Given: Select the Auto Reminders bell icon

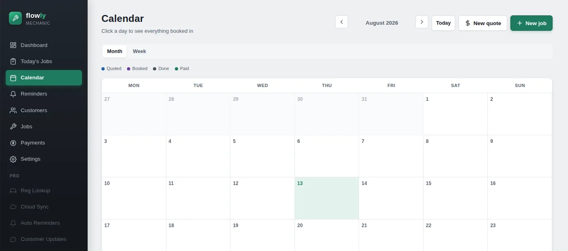Looking at the screenshot, I should coord(13,223).
